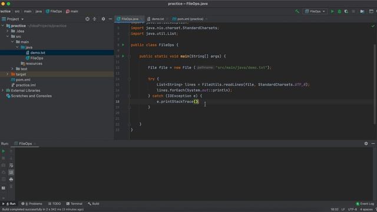377x212 pixels.
Task: Open the Event Log
Action: point(365,204)
